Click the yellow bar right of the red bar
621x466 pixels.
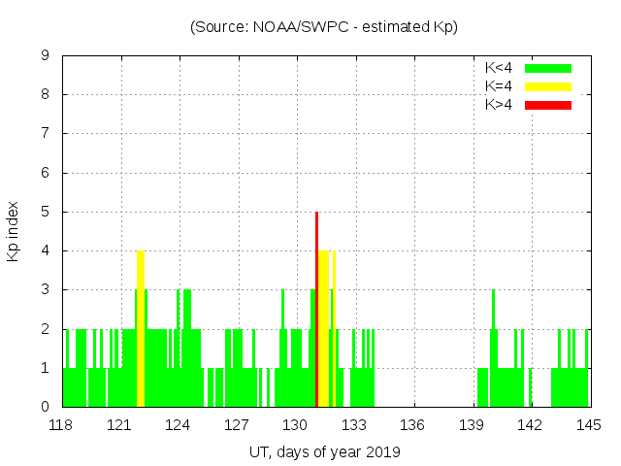(324, 330)
